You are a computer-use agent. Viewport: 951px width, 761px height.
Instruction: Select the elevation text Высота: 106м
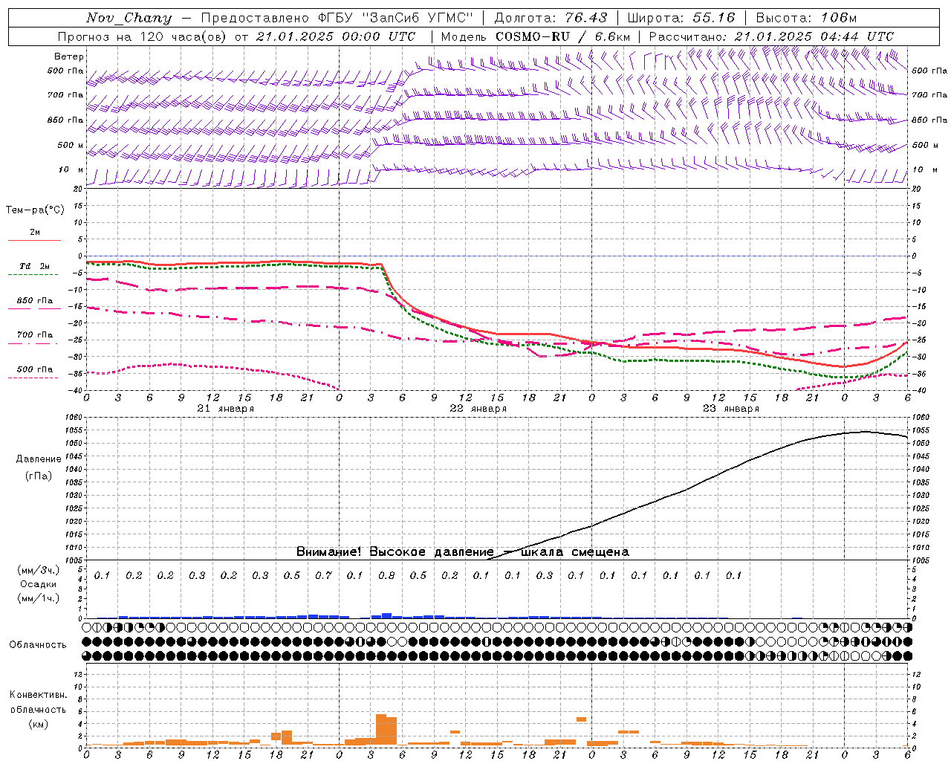(x=806, y=18)
